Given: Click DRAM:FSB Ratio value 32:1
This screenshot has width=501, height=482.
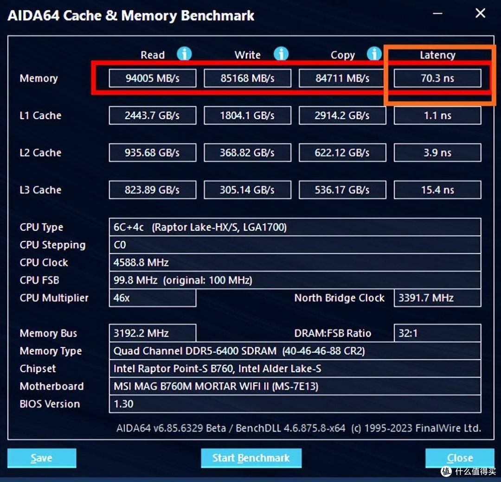Looking at the screenshot, I should (437, 333).
